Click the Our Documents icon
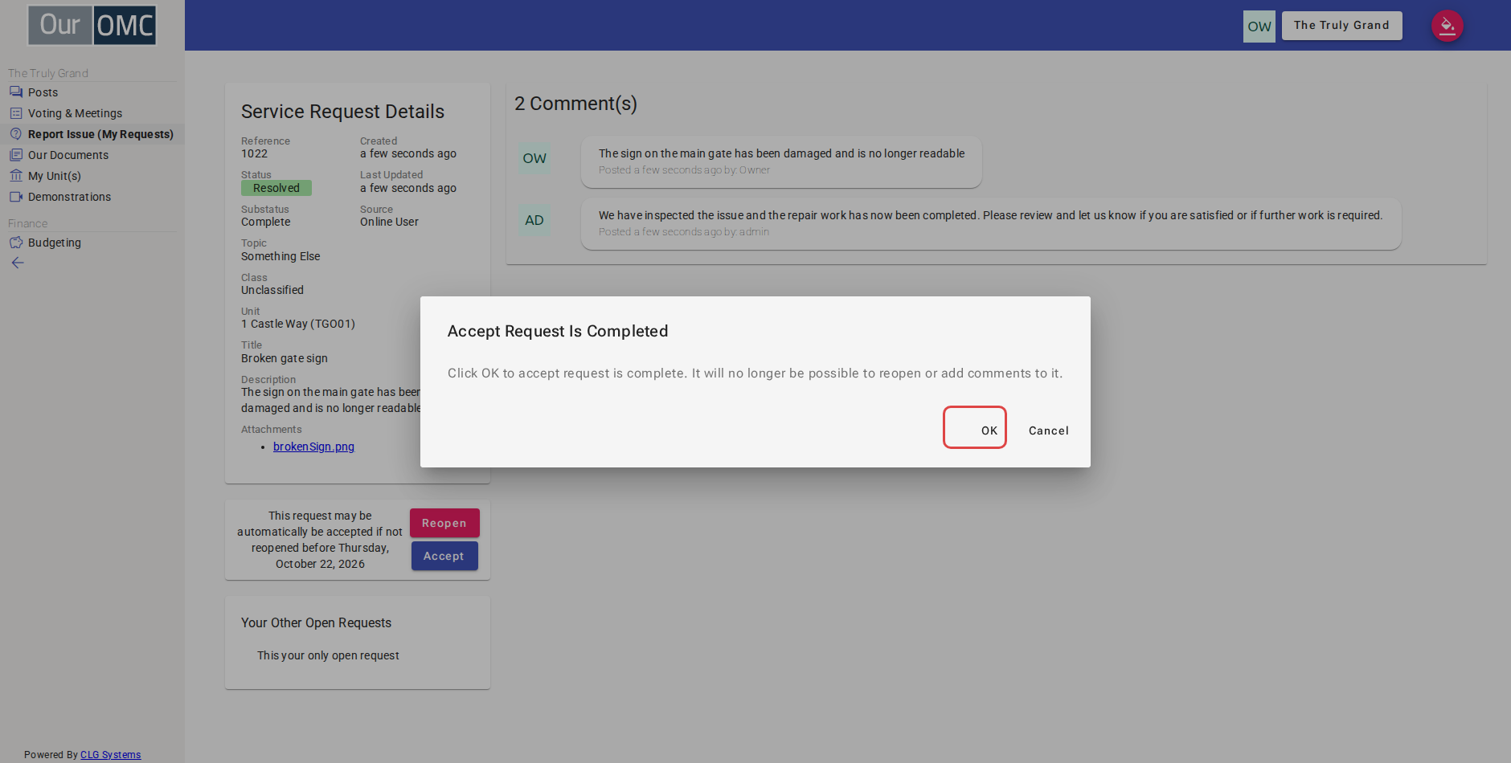1511x763 pixels. point(16,155)
